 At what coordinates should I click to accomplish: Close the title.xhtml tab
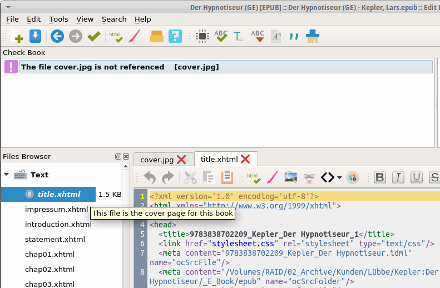click(x=245, y=159)
